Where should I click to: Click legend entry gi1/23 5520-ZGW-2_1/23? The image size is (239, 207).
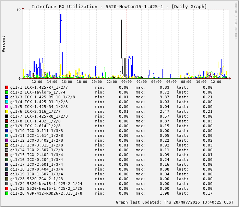click(37, 179)
